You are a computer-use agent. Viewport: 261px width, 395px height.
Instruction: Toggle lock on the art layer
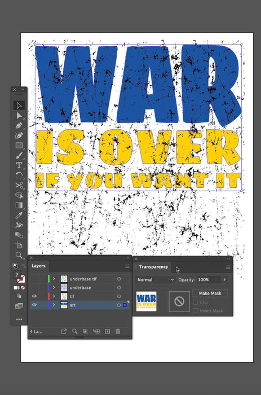click(x=42, y=305)
